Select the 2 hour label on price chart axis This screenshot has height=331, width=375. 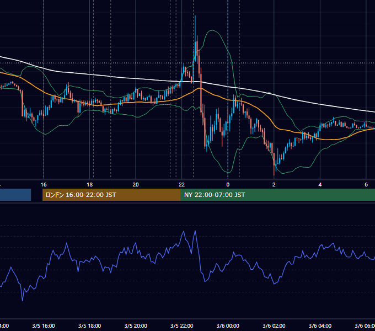[x=274, y=185]
